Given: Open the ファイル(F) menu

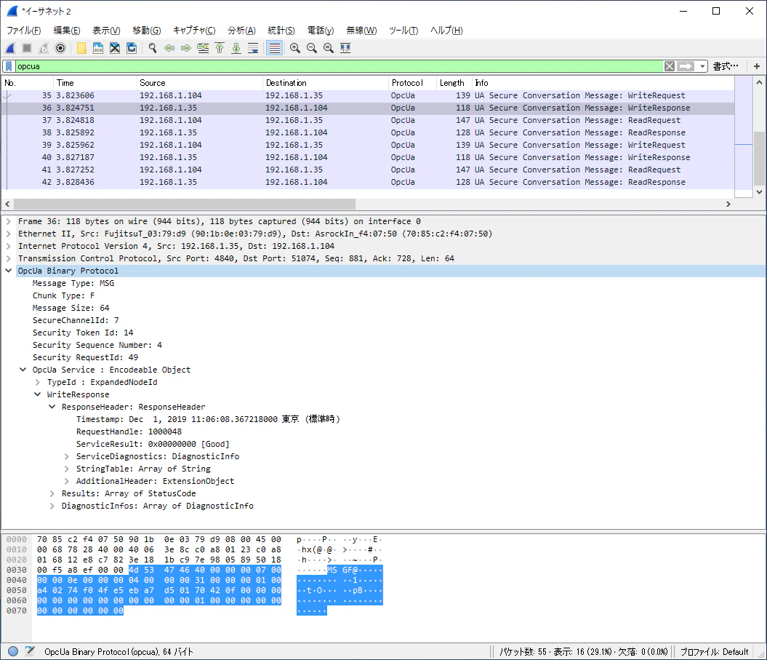Looking at the screenshot, I should click(x=23, y=31).
